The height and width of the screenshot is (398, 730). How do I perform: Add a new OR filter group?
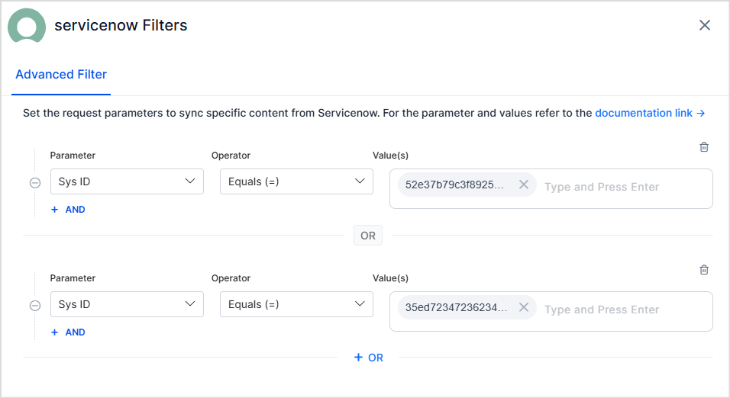click(x=369, y=358)
